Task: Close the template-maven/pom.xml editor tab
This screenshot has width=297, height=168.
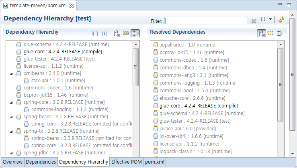Action: pyautogui.click(x=72, y=6)
